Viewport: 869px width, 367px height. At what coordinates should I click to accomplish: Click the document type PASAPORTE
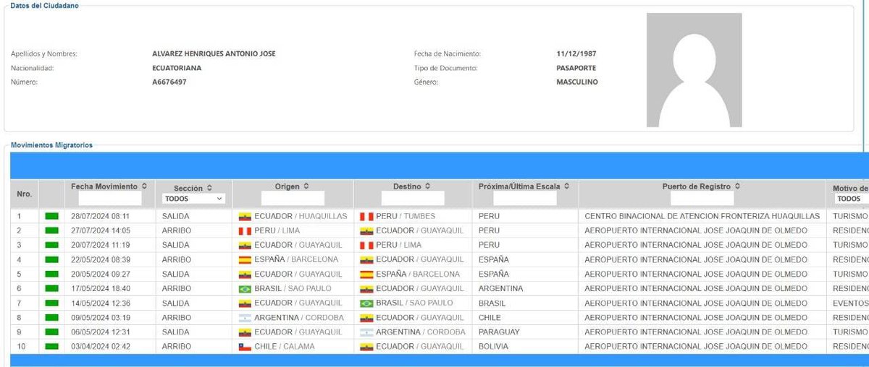(x=576, y=68)
